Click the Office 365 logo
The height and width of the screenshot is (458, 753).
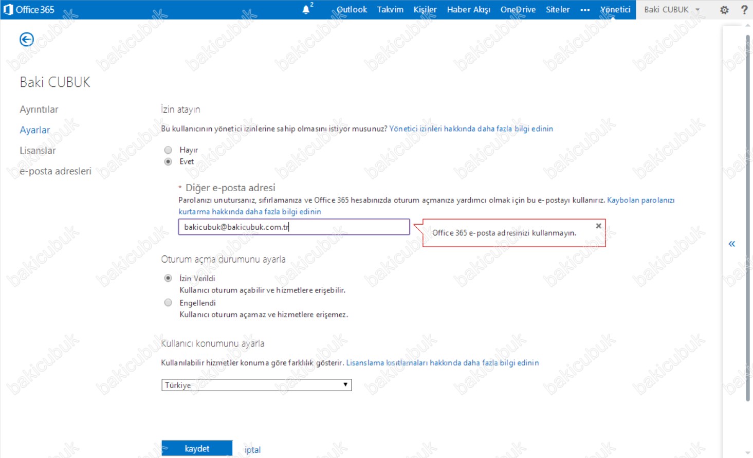point(29,10)
